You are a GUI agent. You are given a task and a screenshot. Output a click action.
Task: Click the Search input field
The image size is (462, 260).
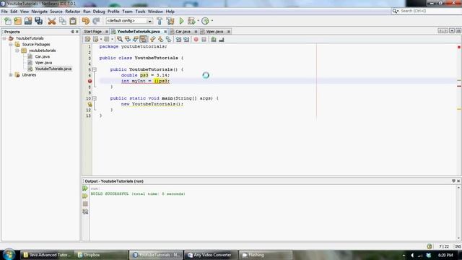pyautogui.click(x=430, y=11)
